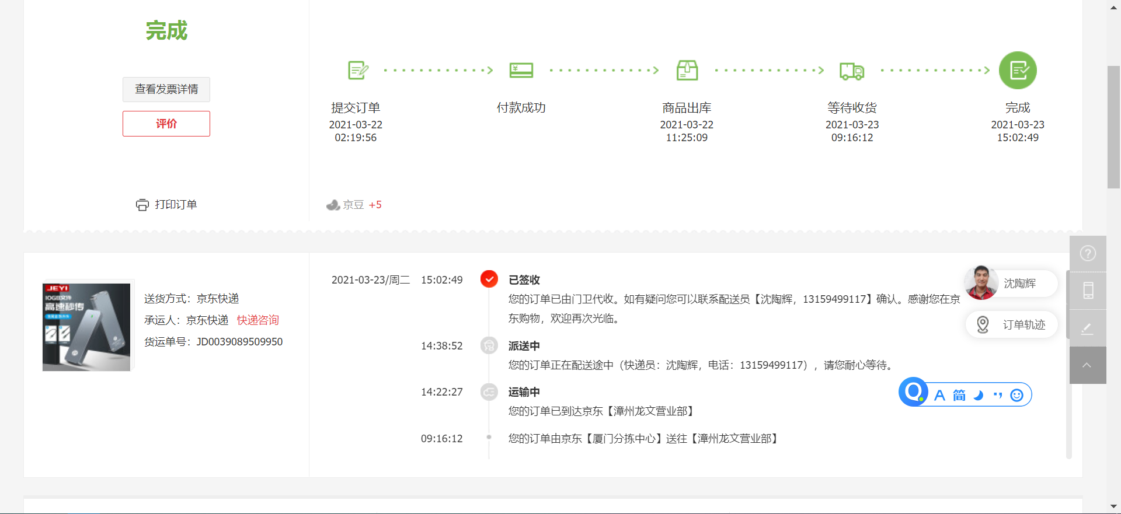Click the 运输中 transit status icon
This screenshot has width=1121, height=514.
[x=489, y=391]
